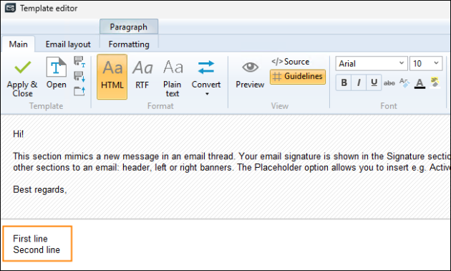Click the 'Second line' signature text
Viewport: 451px width, 271px height.
point(37,249)
